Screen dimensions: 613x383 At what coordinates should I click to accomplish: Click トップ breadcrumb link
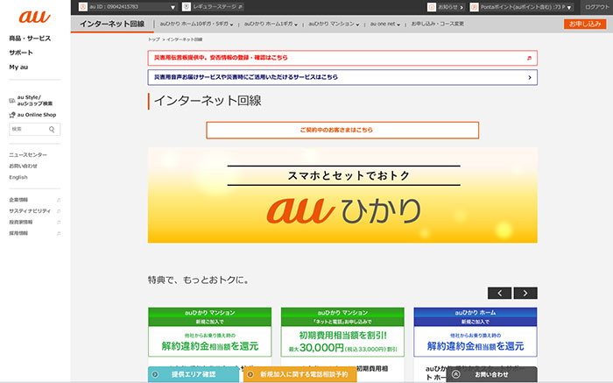(153, 39)
